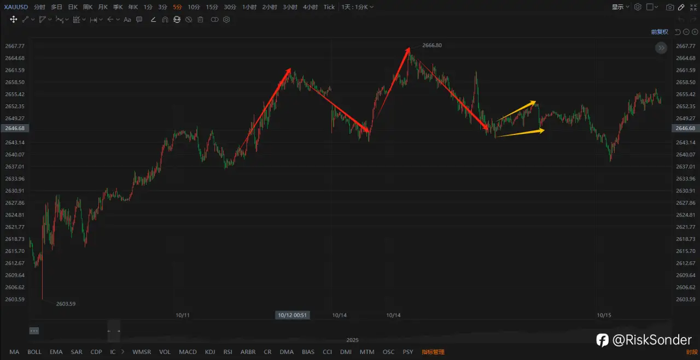Enable the MACD indicator
Image resolution: width=700 pixels, height=360 pixels.
pyautogui.click(x=188, y=352)
